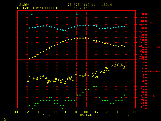Click the station ID 21364 text
161x121 pixels.
pyautogui.click(x=24, y=5)
